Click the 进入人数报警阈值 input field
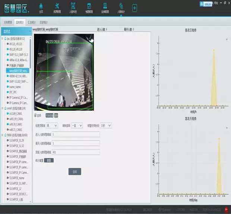The height and width of the screenshot is (214, 231). pyautogui.click(x=76, y=134)
